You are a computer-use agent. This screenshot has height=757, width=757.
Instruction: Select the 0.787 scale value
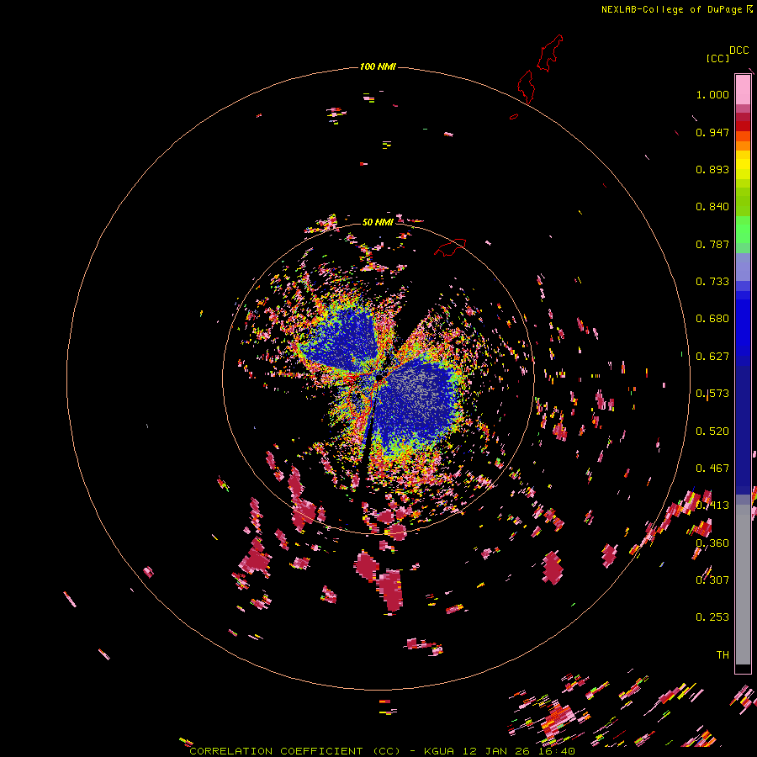tap(712, 244)
